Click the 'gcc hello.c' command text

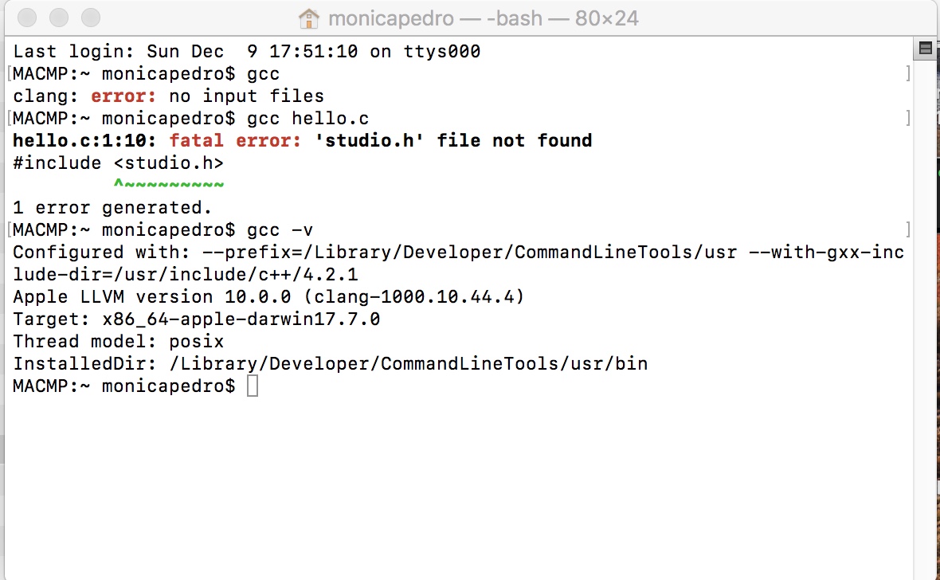[308, 118]
